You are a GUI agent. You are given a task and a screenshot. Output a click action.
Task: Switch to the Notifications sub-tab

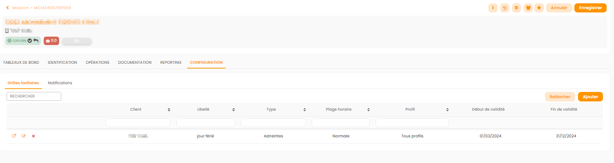tap(60, 83)
